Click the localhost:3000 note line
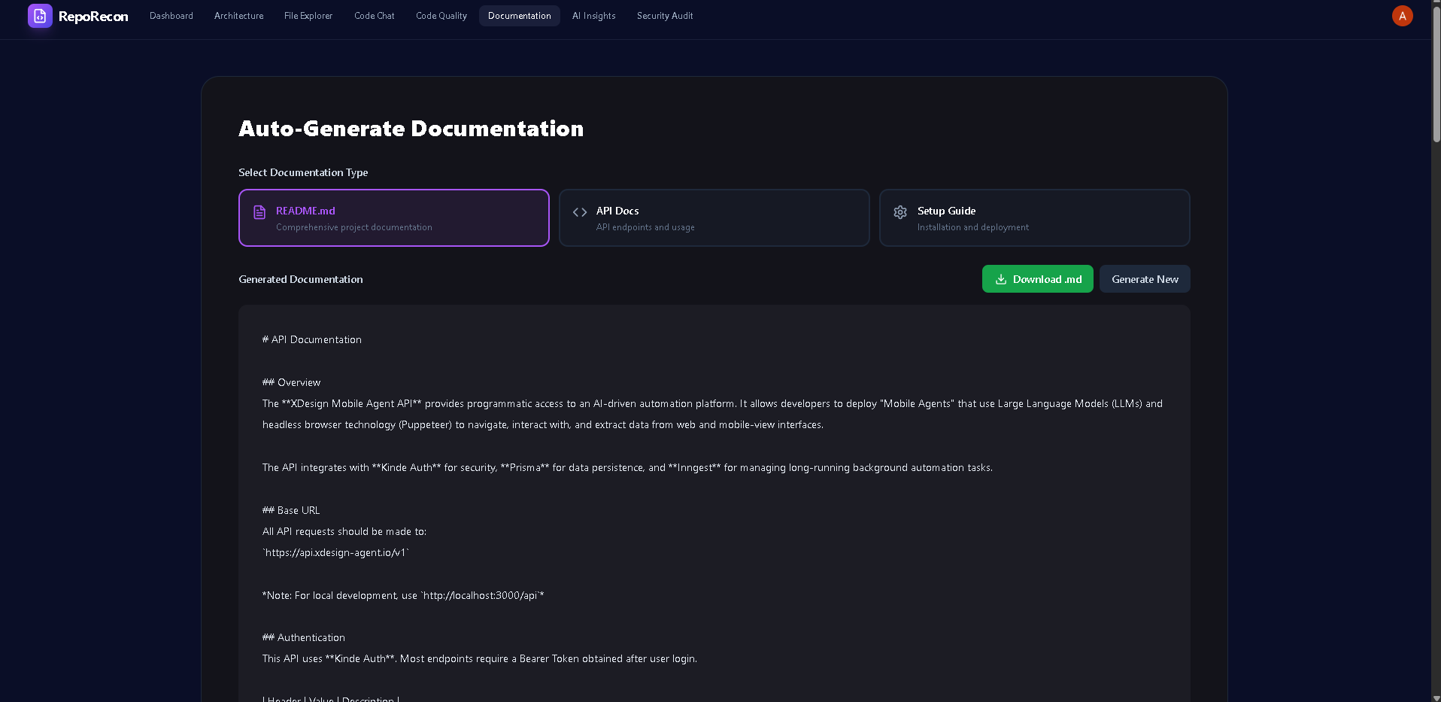The image size is (1441, 702). pyautogui.click(x=403, y=596)
